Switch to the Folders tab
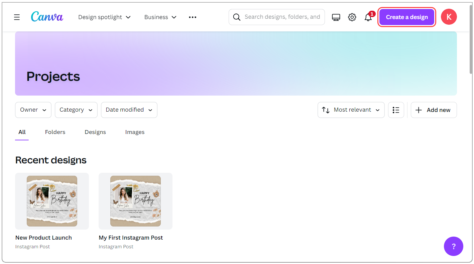This screenshot has height=264, width=474. pos(55,132)
